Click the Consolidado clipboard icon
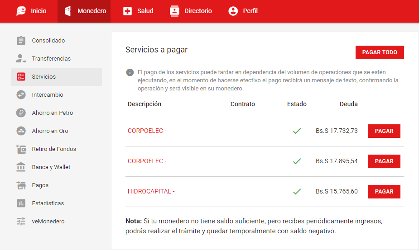This screenshot has height=250, width=419. 21,41
